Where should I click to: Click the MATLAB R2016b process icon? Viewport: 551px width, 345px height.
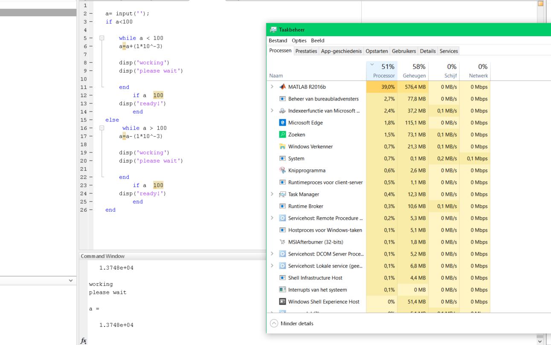[x=282, y=87]
